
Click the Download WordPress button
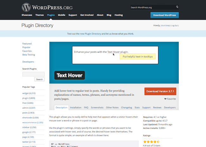[x=164, y=15]
